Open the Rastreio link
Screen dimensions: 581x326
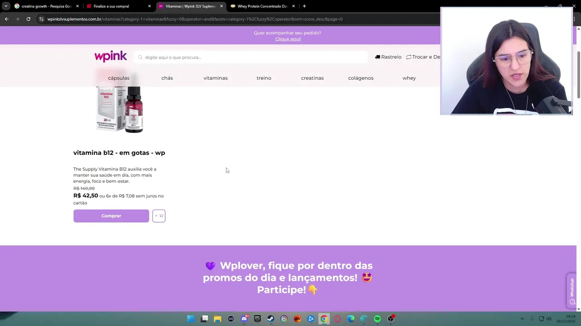point(388,57)
